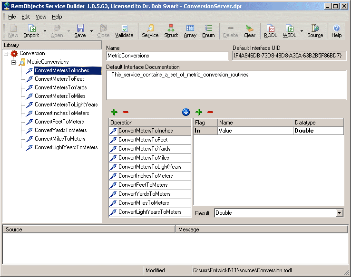Open the File menu
The height and width of the screenshot is (277, 351).
click(x=12, y=17)
